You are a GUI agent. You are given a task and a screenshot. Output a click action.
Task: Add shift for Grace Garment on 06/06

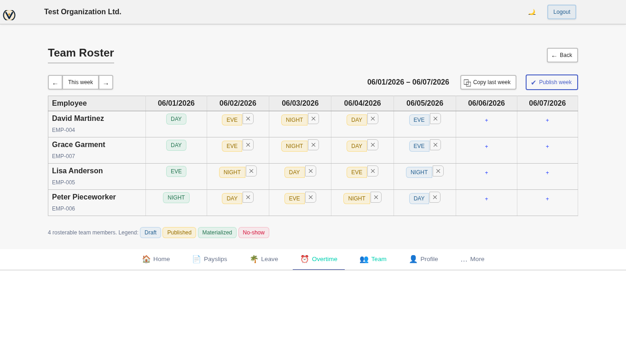tap(487, 147)
